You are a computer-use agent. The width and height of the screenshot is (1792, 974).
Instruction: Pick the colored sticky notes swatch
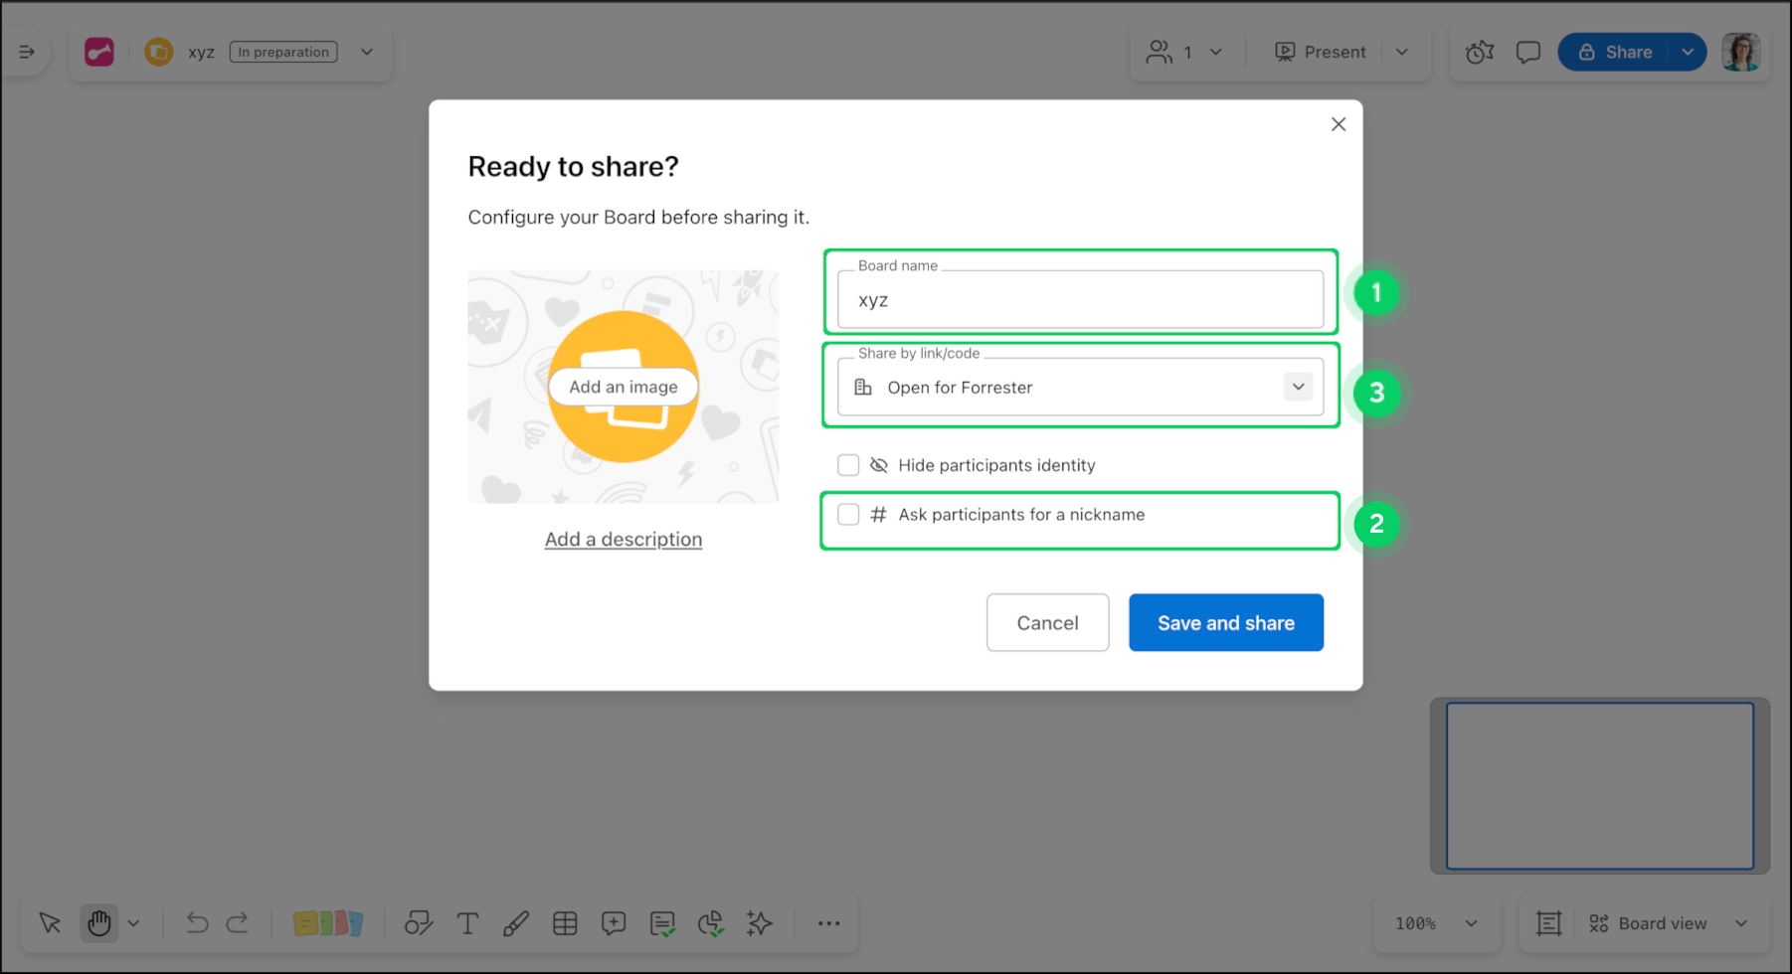[x=328, y=923]
